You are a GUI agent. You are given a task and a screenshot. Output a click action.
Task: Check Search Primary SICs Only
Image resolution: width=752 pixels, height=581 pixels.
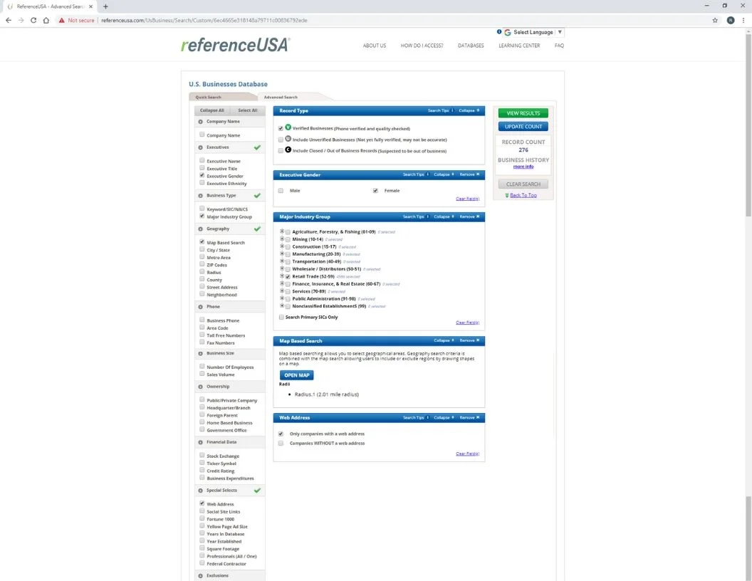(281, 318)
